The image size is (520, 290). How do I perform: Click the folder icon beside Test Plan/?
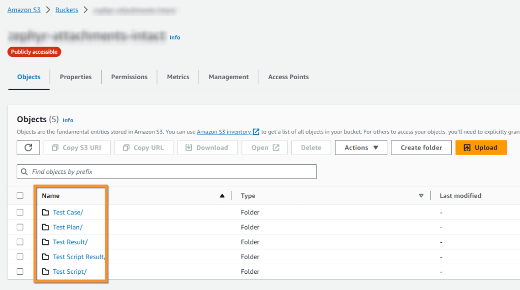point(46,227)
